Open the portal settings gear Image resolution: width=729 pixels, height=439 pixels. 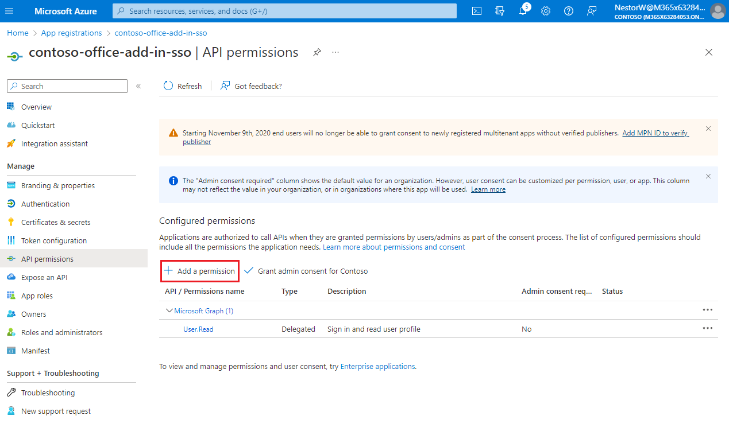(x=545, y=10)
